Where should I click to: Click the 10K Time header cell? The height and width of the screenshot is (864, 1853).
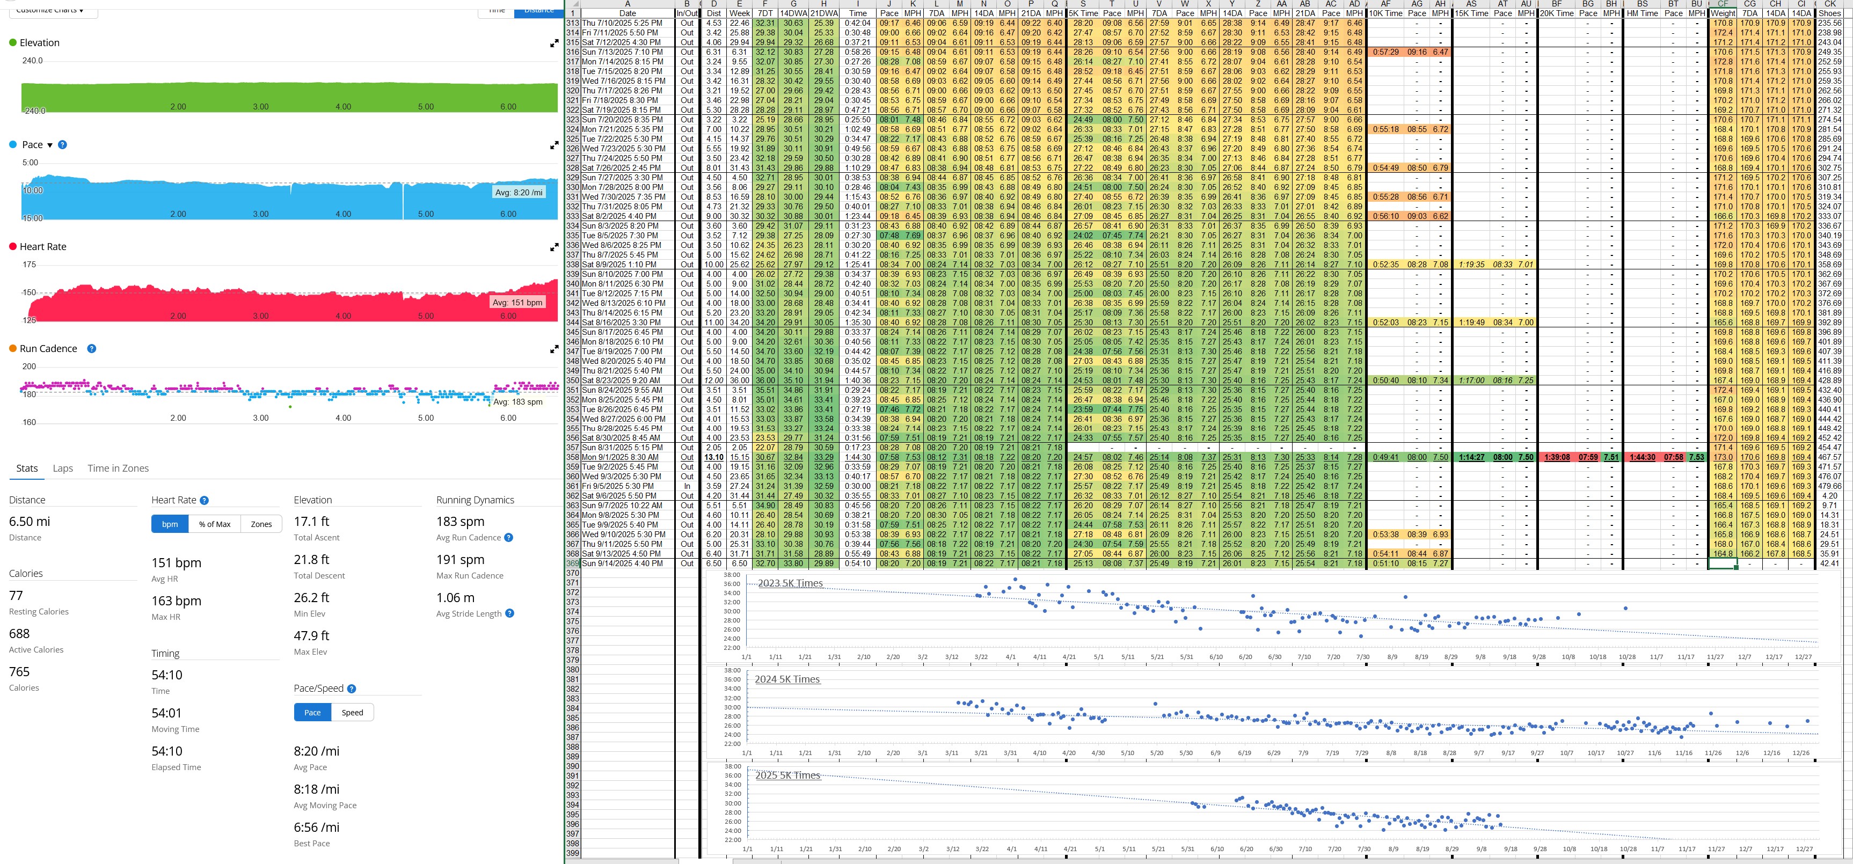click(1385, 13)
